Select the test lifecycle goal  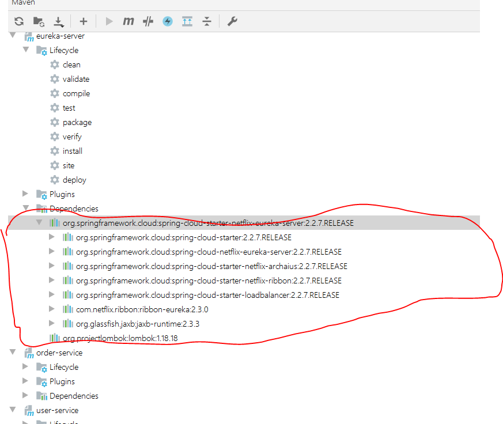[x=69, y=108]
